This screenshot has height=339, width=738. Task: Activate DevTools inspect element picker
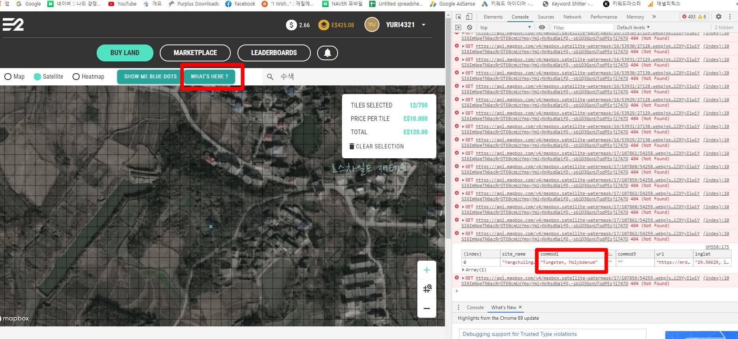[458, 17]
